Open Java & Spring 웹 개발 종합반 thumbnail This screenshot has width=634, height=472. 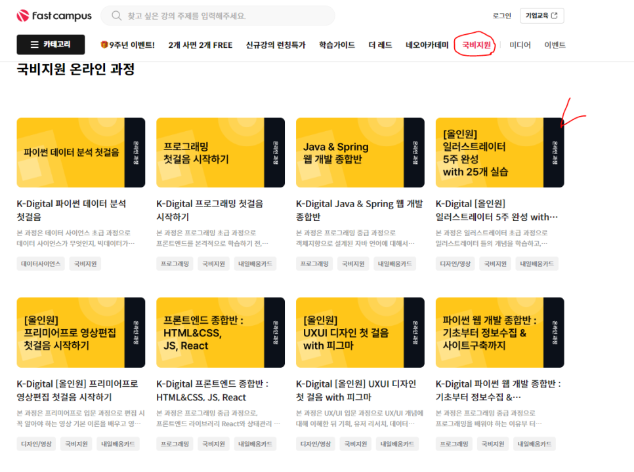click(360, 153)
